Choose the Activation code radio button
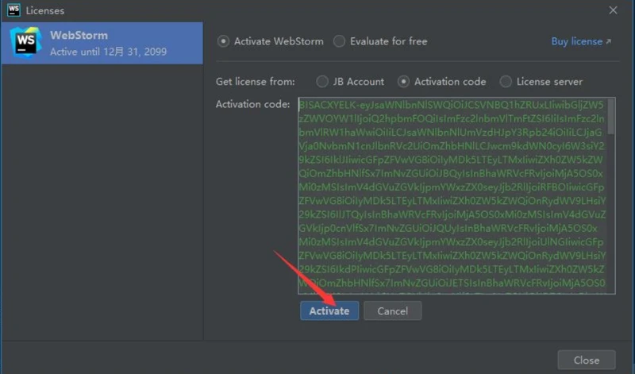Screen dimensions: 635x374 [x=403, y=82]
